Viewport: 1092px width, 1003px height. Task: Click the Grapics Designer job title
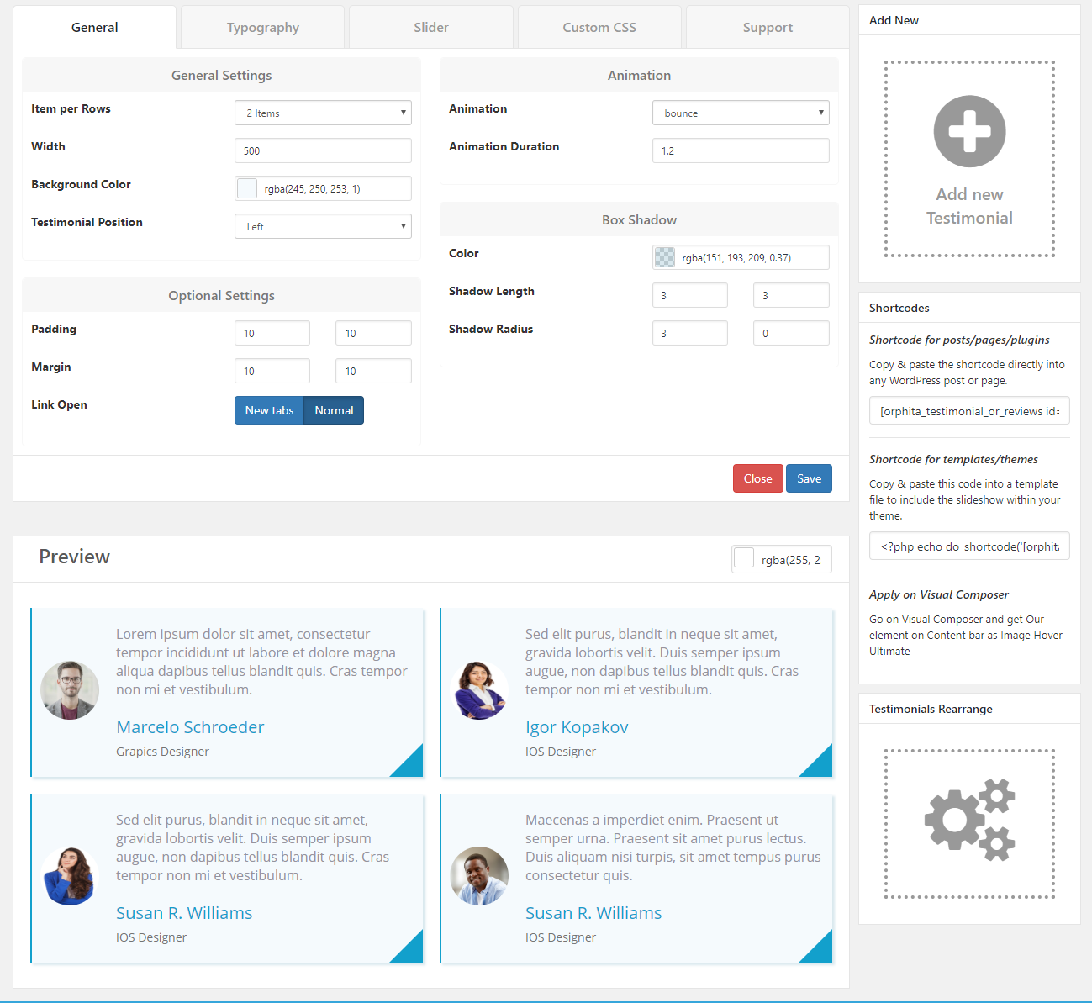[162, 752]
